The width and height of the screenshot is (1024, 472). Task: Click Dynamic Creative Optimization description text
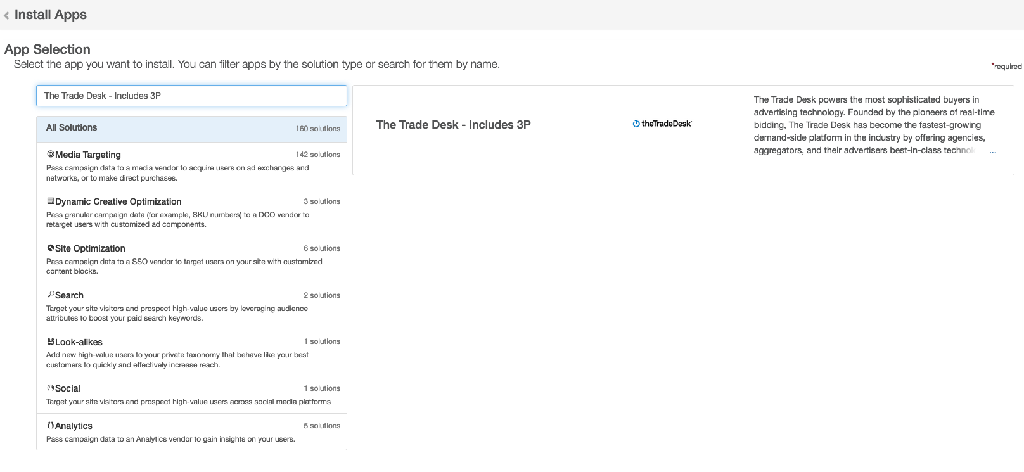pyautogui.click(x=178, y=219)
